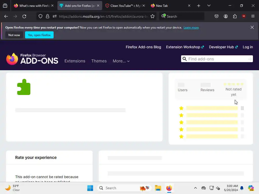This screenshot has height=194, width=259.
Task: Click Firefox taskbar icon
Action: (169, 188)
